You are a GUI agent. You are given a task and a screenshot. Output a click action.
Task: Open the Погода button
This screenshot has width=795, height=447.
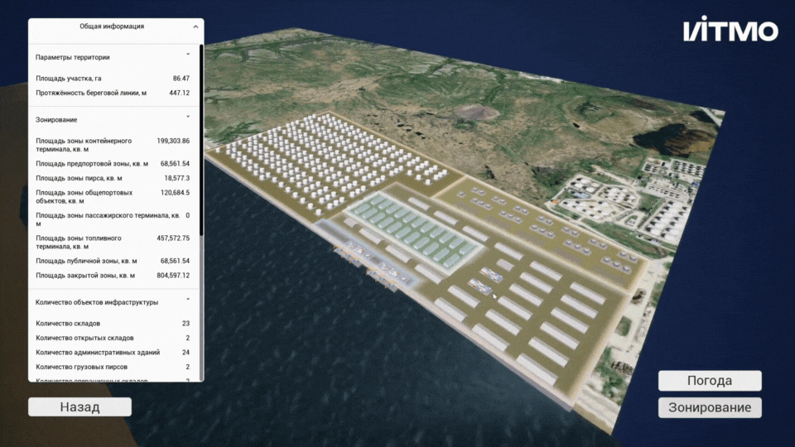[709, 381]
